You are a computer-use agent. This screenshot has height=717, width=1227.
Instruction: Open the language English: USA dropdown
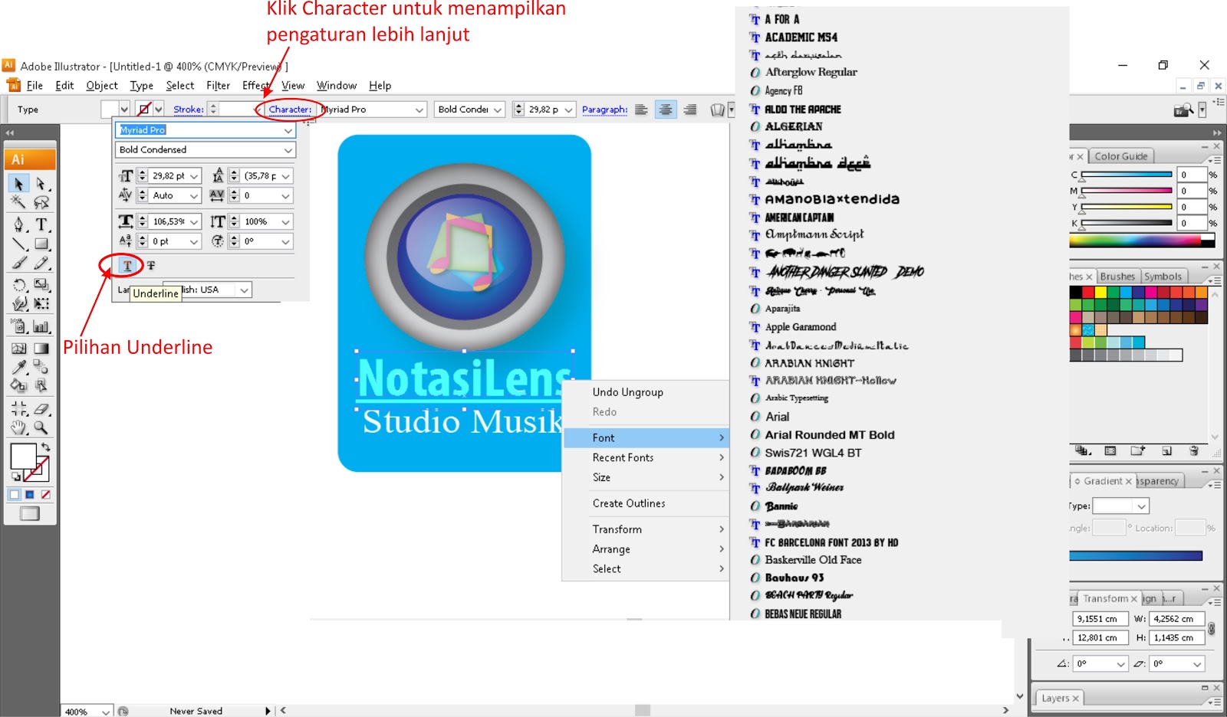[x=244, y=290]
